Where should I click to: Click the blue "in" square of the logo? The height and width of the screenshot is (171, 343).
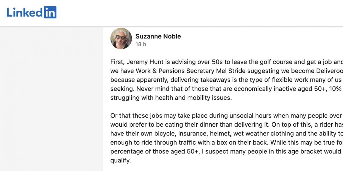pos(50,12)
